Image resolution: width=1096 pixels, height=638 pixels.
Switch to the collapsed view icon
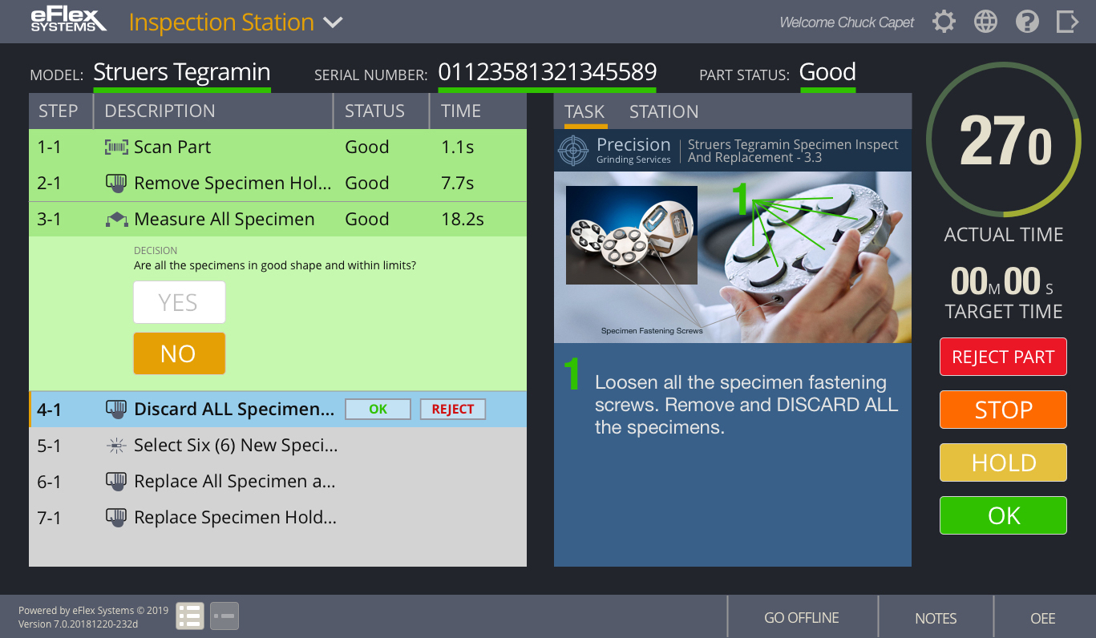224,616
